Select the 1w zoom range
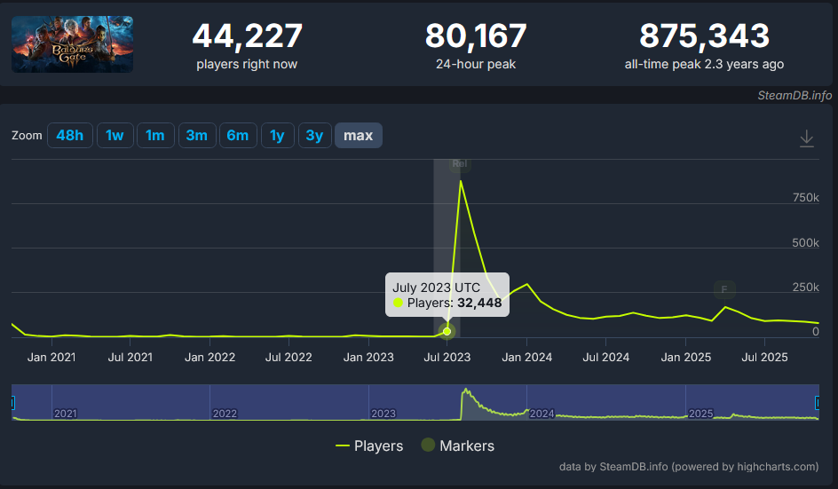 pos(115,135)
